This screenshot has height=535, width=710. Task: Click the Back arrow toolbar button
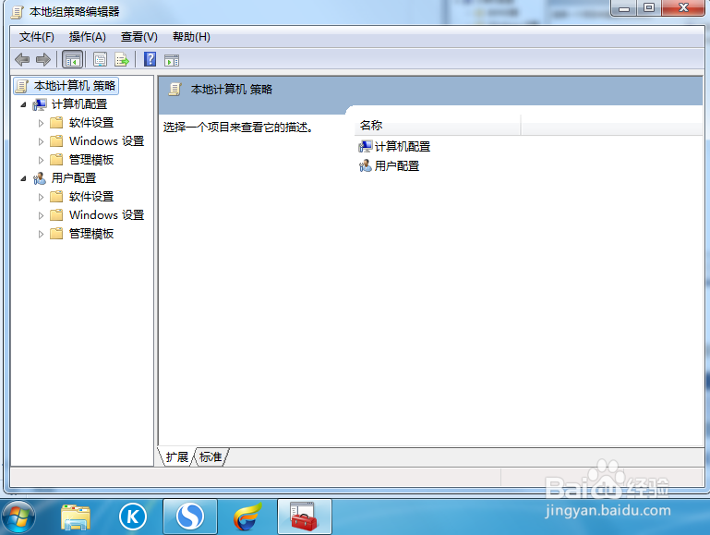[x=22, y=59]
